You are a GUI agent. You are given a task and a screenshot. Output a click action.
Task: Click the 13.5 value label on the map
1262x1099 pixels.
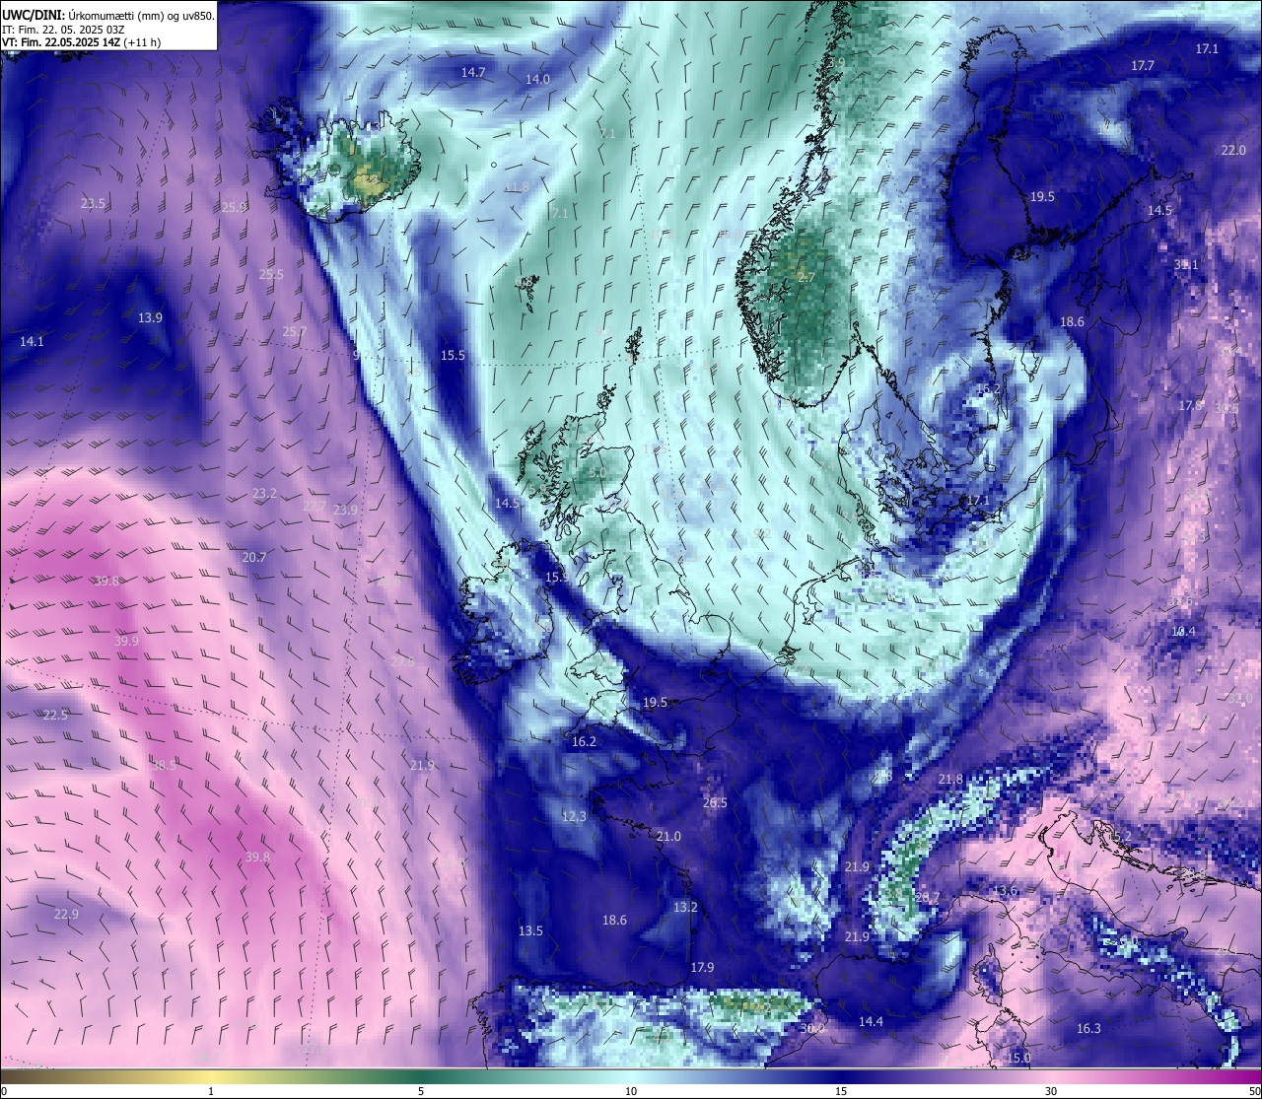tap(530, 931)
